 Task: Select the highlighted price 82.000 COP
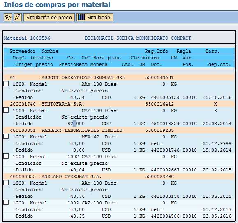pyautogui.click(x=76, y=124)
